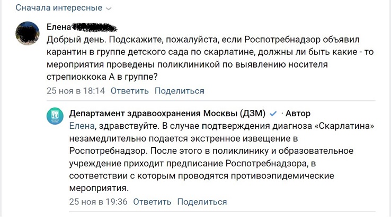
Task: Click the blue "Елена" mention in the reply
Action: tap(82, 126)
